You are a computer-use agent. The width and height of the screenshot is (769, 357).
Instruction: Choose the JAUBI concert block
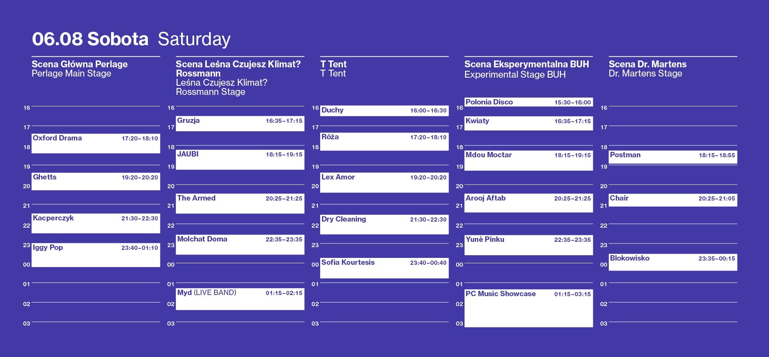(240, 160)
